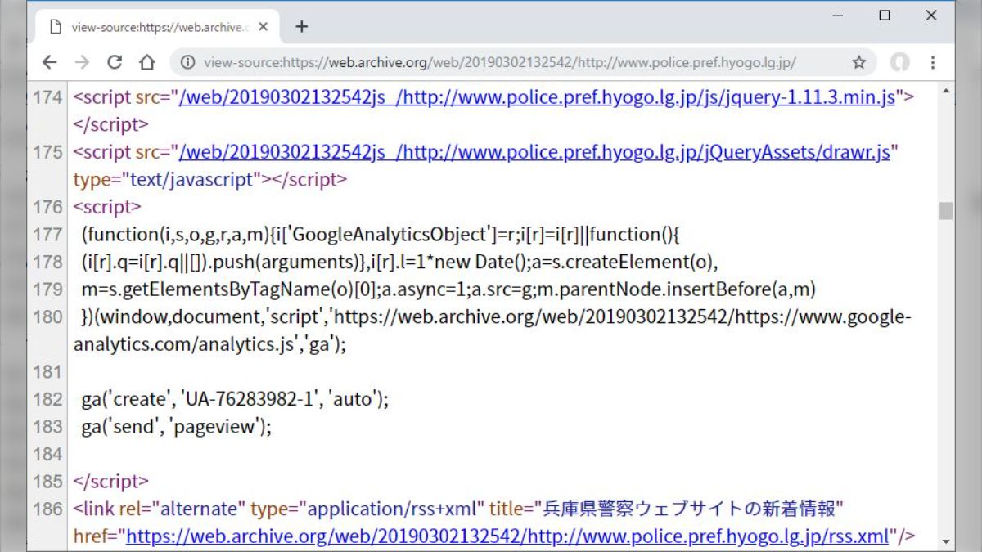The image size is (982, 552).
Task: Open the jquery-1.11.3.min.js source link
Action: pos(537,97)
